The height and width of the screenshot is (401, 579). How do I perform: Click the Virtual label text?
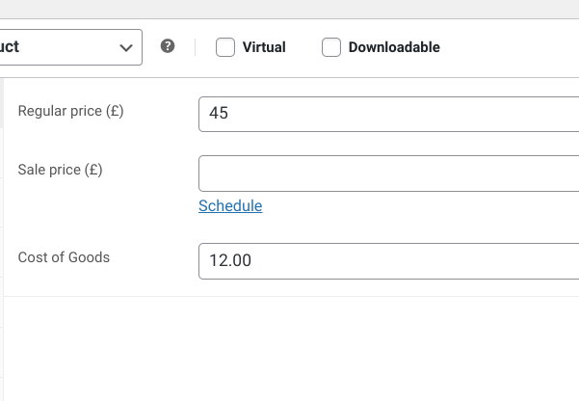pos(264,47)
